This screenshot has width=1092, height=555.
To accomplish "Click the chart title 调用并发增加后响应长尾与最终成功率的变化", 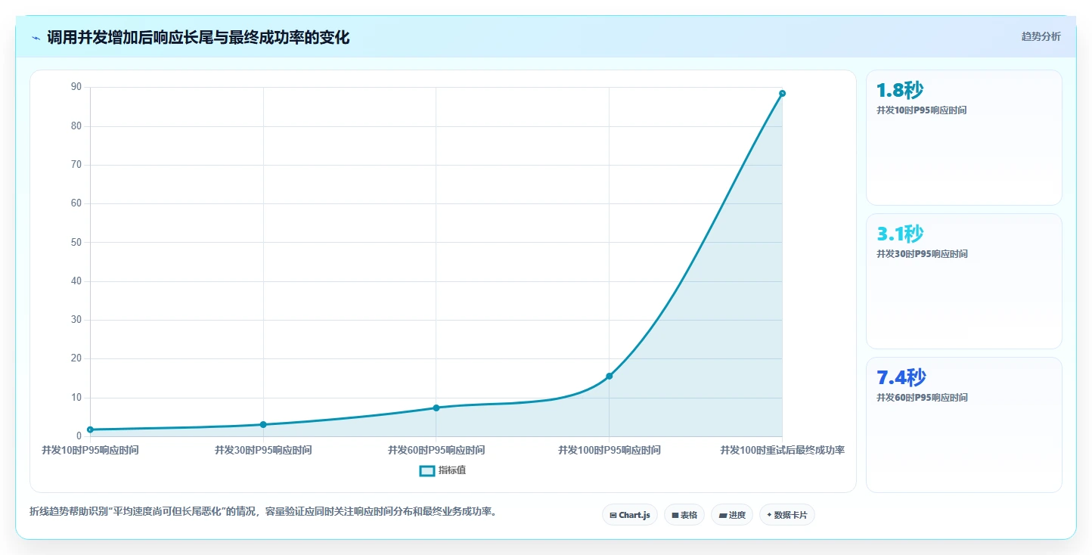I will pos(198,38).
